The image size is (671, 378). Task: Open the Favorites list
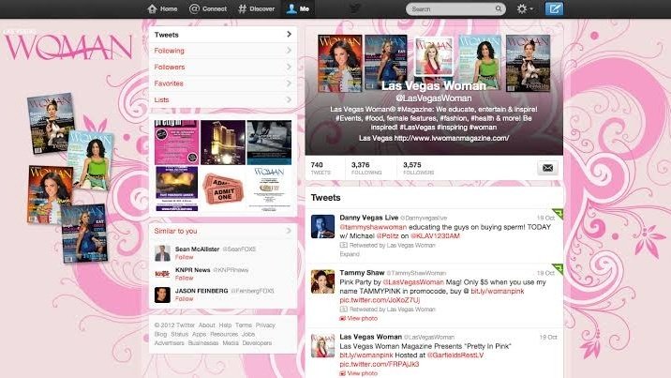click(223, 83)
